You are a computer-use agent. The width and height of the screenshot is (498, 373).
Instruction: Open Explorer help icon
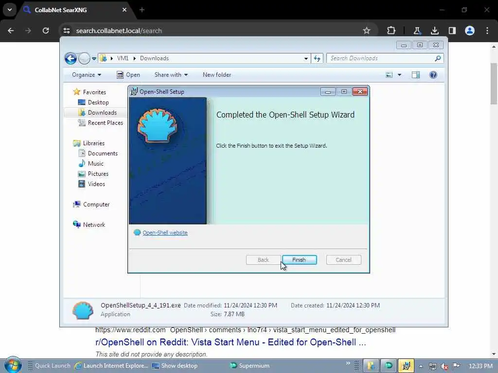[x=433, y=75]
